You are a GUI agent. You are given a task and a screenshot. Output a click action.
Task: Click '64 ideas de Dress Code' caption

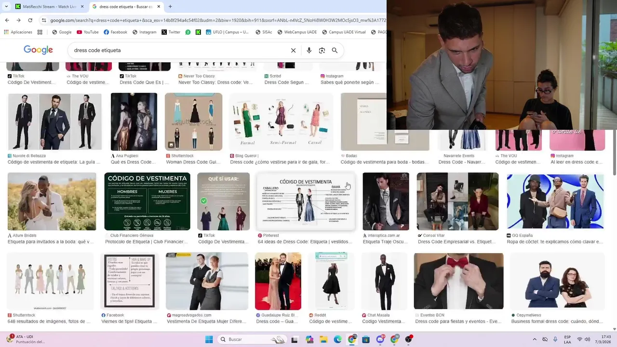pyautogui.click(x=305, y=242)
